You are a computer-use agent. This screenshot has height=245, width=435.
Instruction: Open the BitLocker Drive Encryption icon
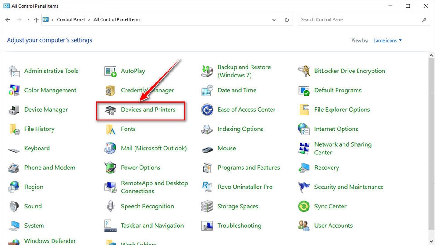pyautogui.click(x=304, y=71)
